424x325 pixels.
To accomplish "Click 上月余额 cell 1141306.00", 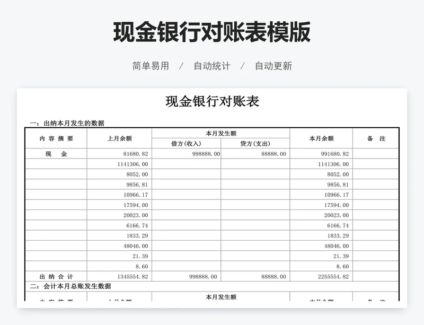I will click(x=120, y=164).
